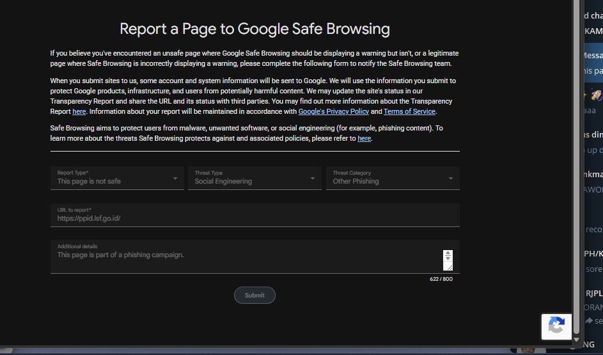
Task: Click the text area resize handle
Action: coord(448,267)
